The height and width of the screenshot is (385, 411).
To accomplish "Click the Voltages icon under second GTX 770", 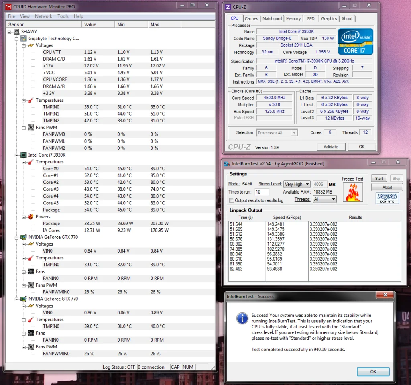I will coord(31,306).
